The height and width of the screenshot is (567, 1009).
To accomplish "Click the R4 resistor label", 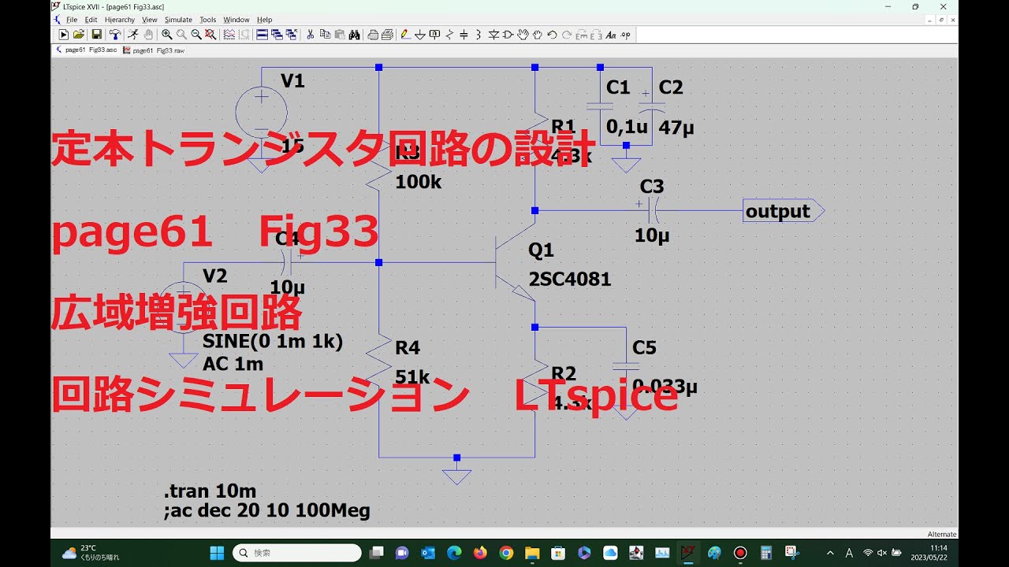I will click(x=408, y=347).
